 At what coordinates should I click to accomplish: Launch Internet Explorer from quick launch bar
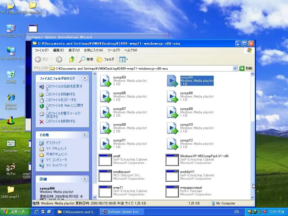(37, 212)
